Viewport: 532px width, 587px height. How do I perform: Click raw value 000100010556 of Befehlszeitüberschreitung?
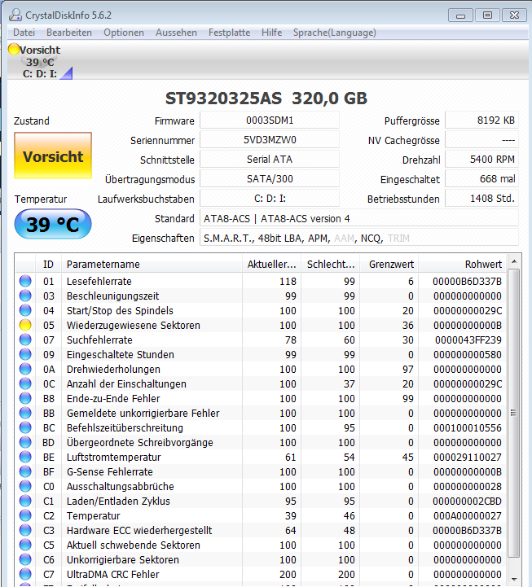[x=467, y=427]
